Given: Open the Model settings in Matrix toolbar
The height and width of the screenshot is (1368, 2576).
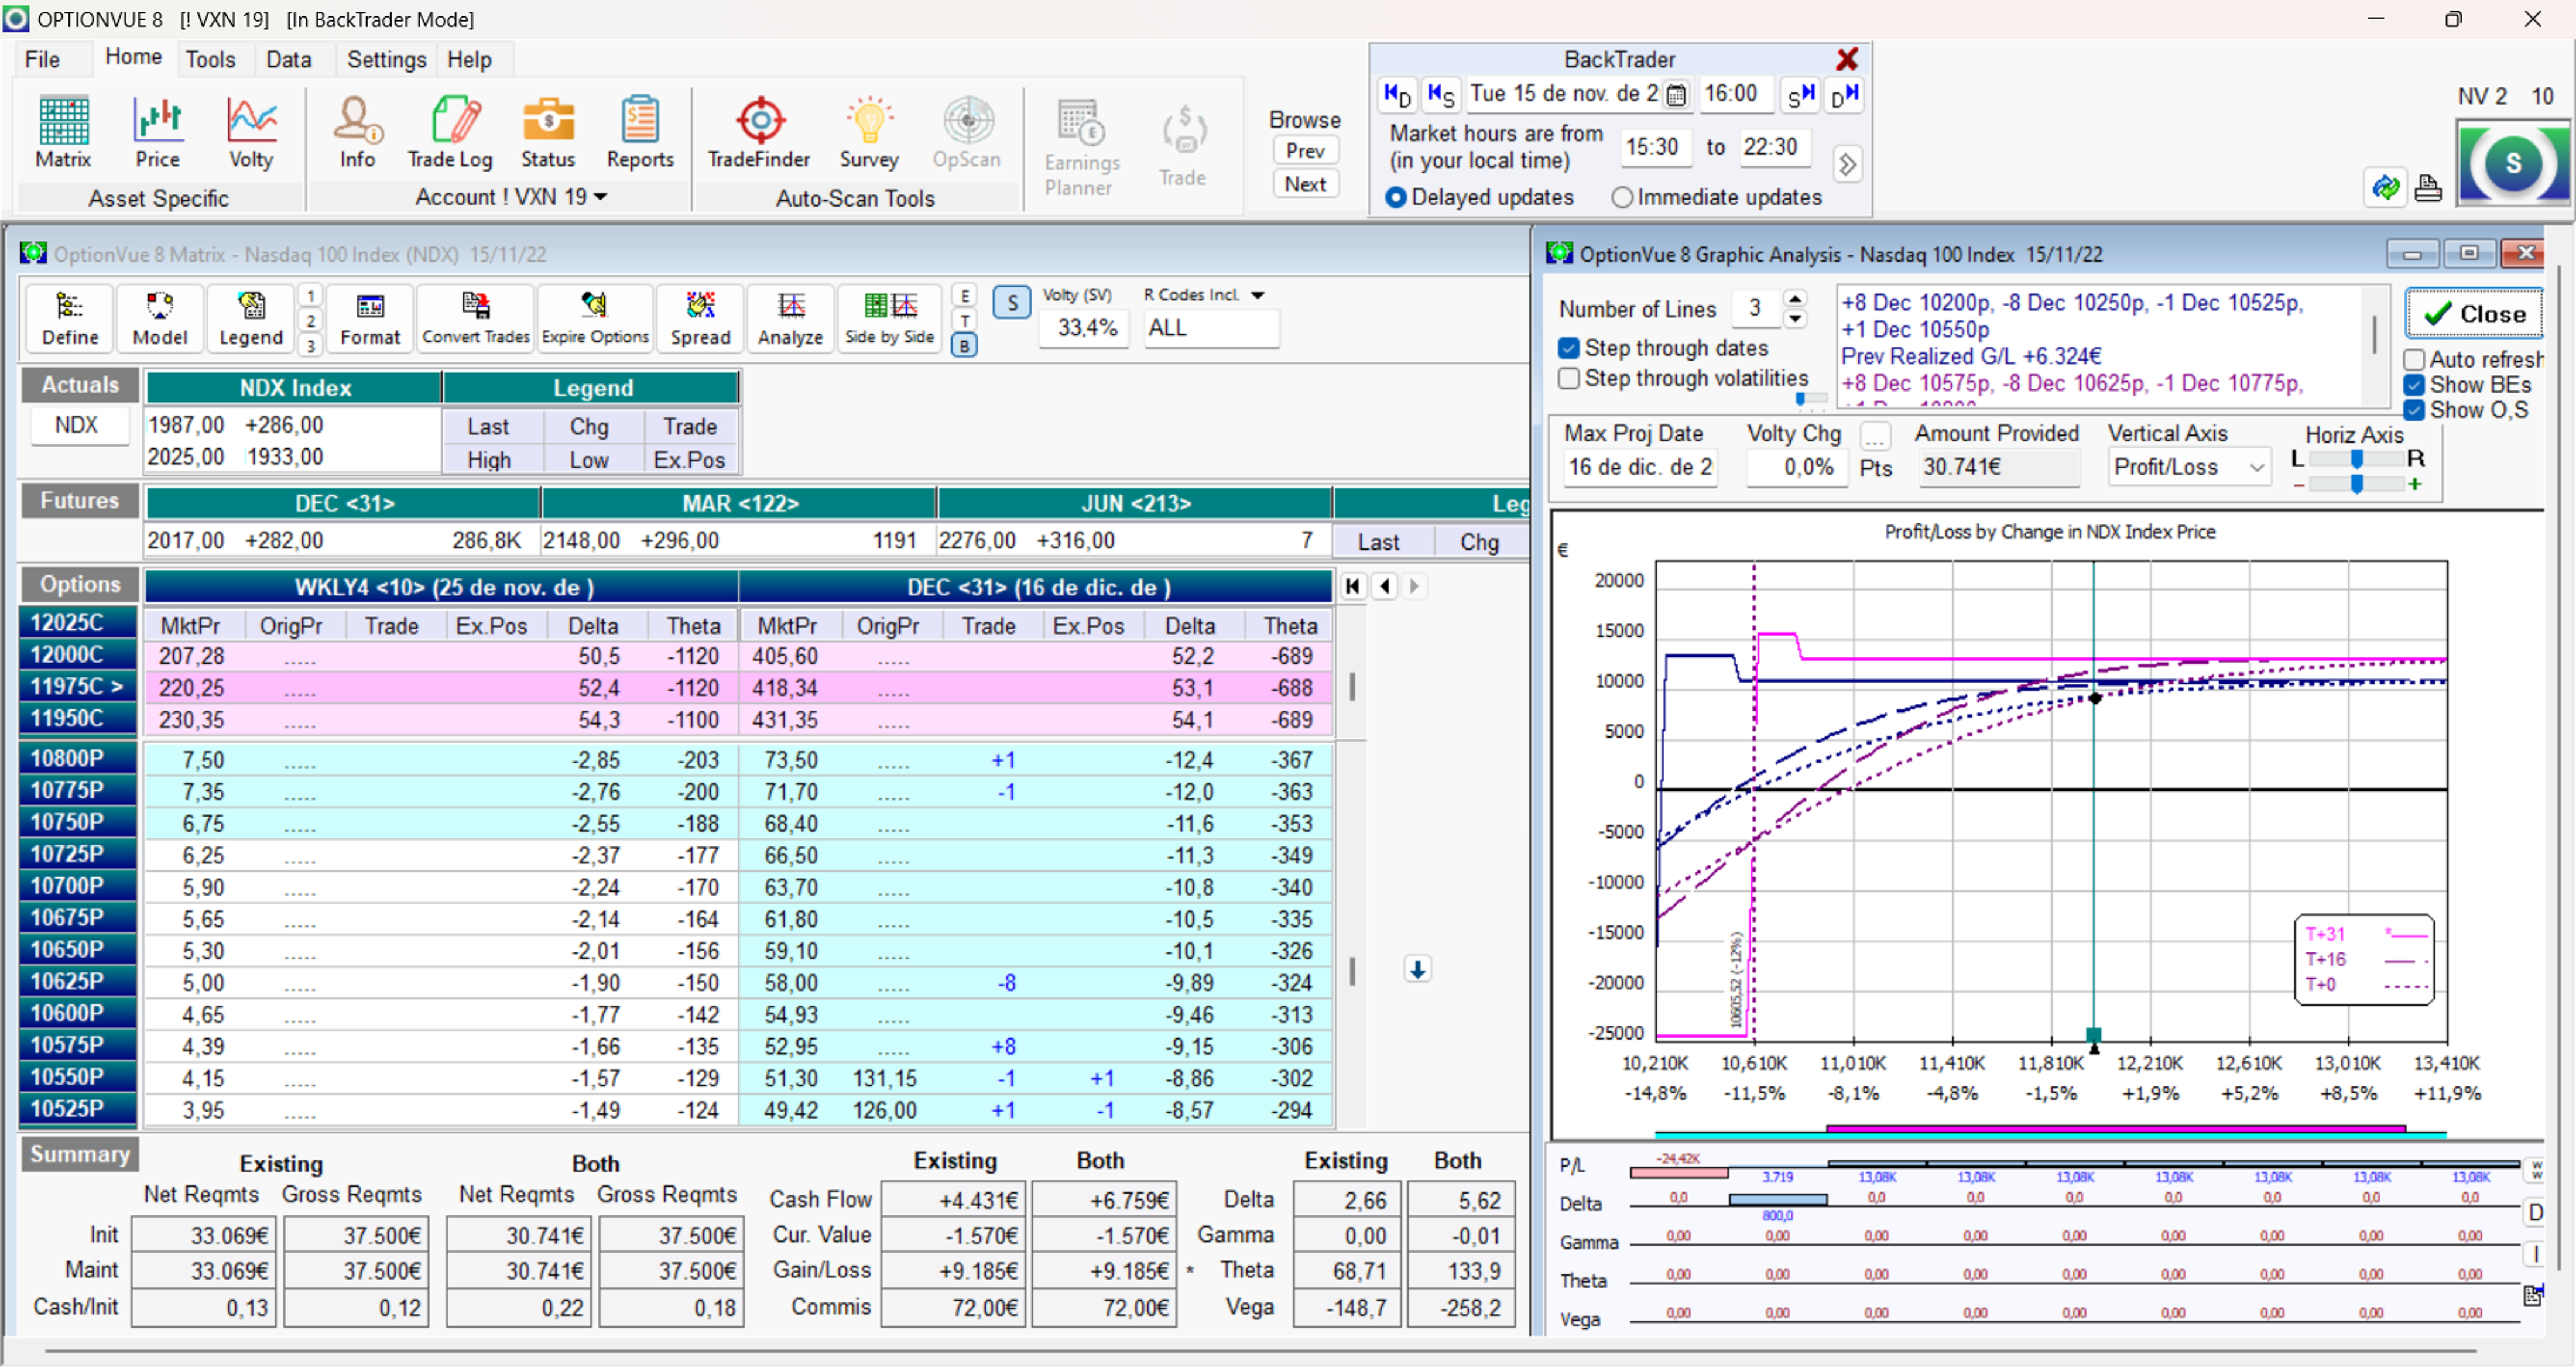Looking at the screenshot, I should click(x=160, y=318).
